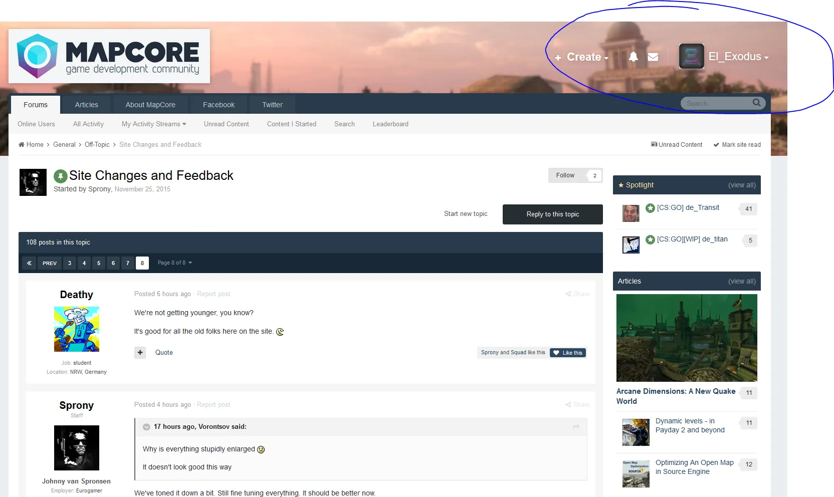The height and width of the screenshot is (497, 834).
Task: Open Unread Content link in breadcrumb bar
Action: pyautogui.click(x=677, y=145)
